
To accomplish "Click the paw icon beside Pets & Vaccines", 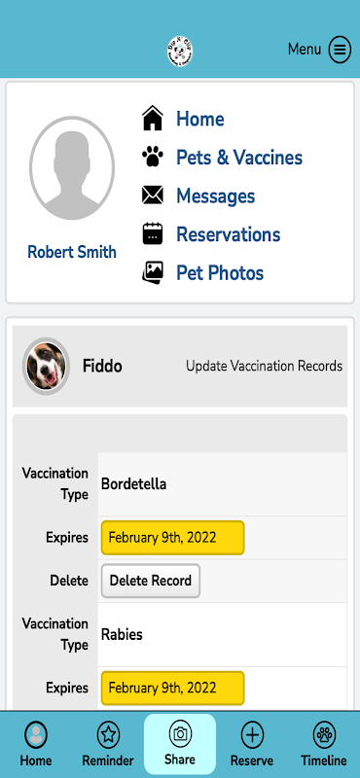I will pos(153,158).
